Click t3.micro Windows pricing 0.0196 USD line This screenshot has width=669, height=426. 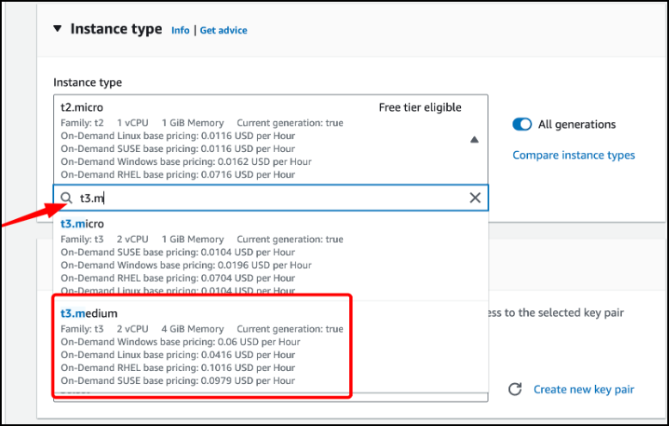(x=186, y=265)
